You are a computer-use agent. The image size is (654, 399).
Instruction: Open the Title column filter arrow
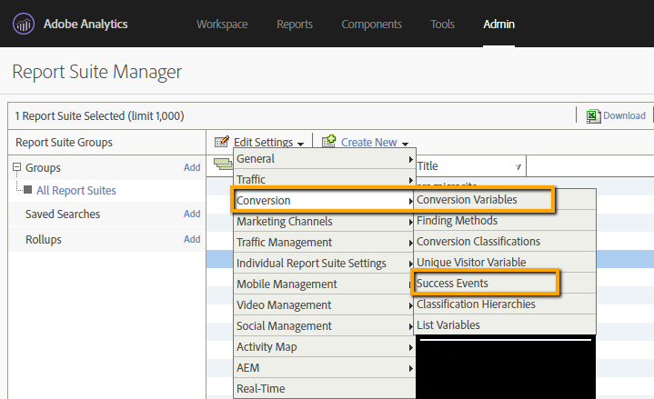(x=518, y=166)
